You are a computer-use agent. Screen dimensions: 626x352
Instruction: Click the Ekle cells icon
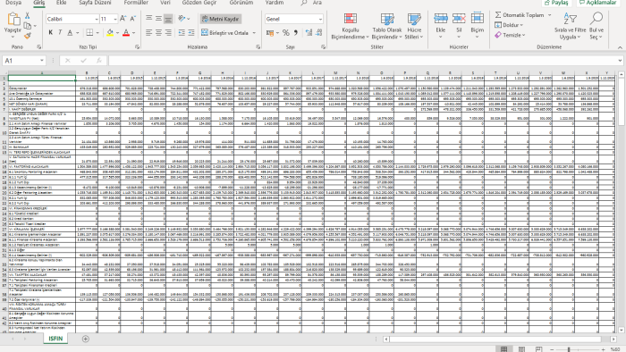[441, 19]
